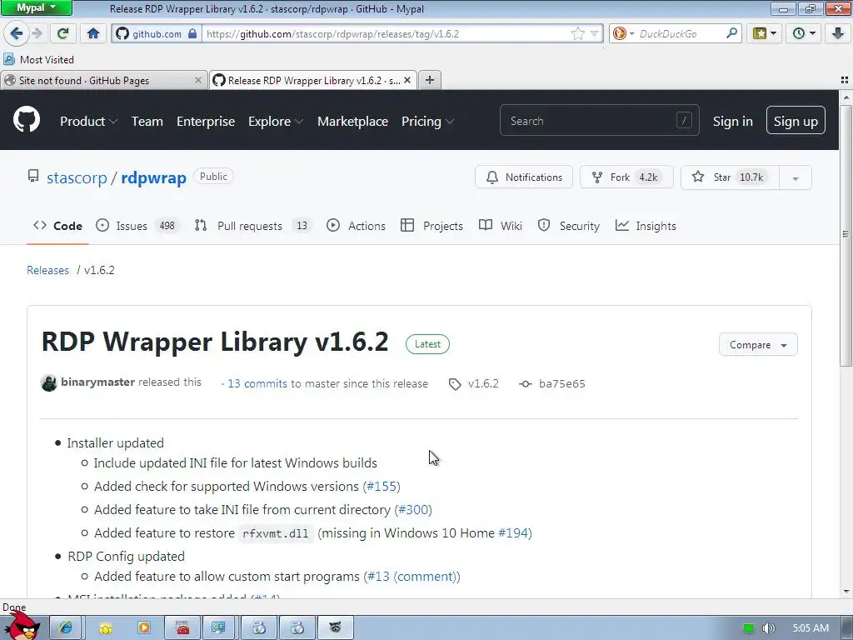Open the star lists dropdown arrow
Screen dimensions: 853x640
click(796, 178)
